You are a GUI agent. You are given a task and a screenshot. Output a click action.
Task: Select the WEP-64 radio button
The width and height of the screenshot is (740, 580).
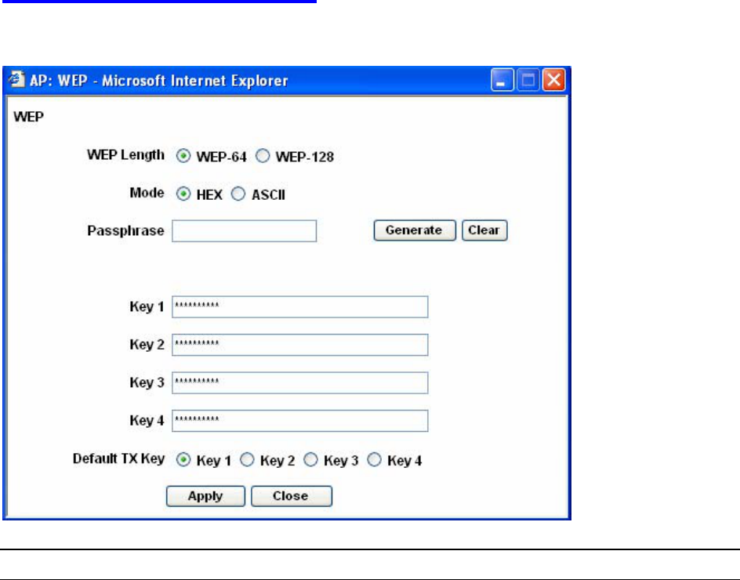coord(183,156)
